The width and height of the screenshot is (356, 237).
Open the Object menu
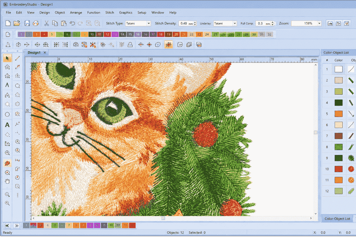(60, 12)
